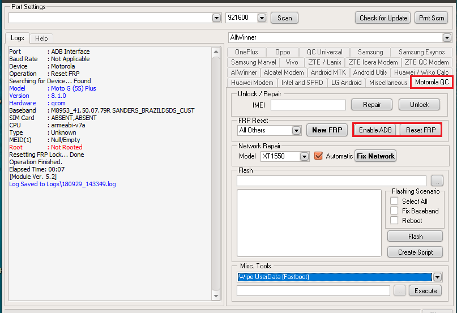Screen dimensions: 457x313
Task: Switch to the Help tab
Action: tap(41, 38)
